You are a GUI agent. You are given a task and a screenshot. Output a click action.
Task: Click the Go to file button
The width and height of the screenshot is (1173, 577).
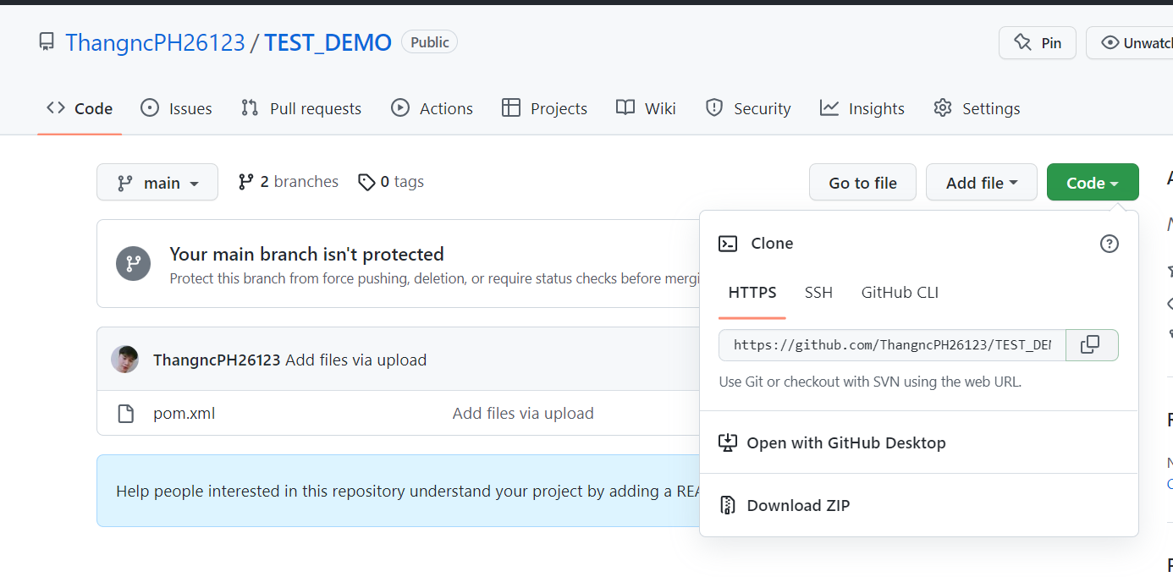pos(862,182)
